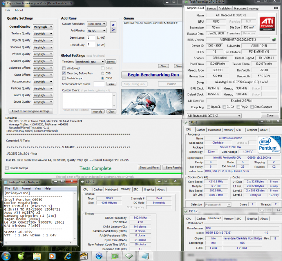282x261 pixels.
Task: Click the white diamond taskbar icon
Action: point(130,256)
